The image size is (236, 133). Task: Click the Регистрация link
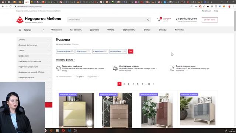(x=206, y=11)
